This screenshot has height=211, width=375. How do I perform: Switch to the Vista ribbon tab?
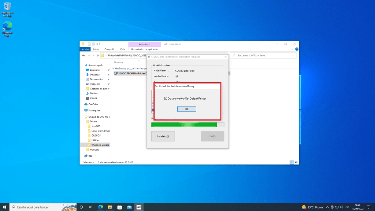[122, 49]
